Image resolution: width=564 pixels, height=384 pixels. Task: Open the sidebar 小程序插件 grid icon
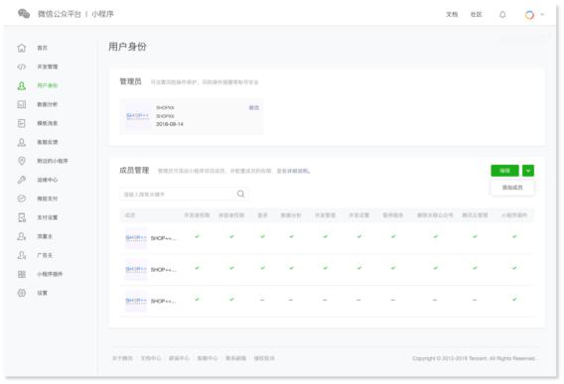tap(22, 274)
